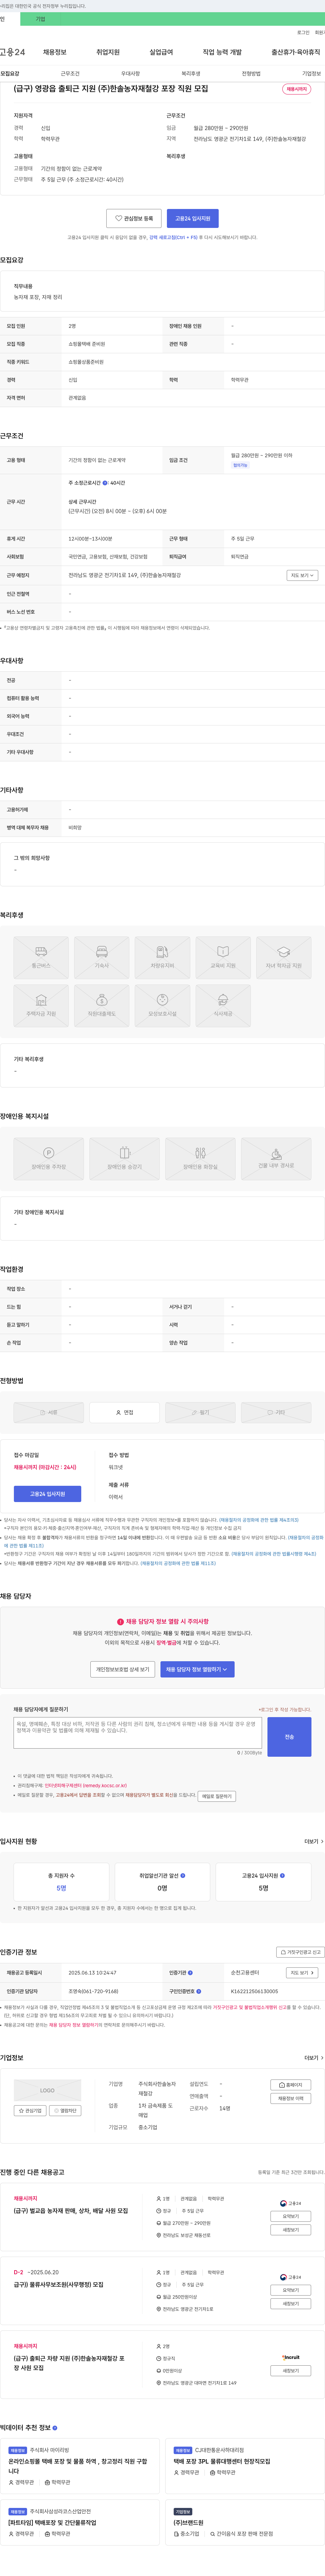Open the 채용정보 top menu
325x2576 pixels.
point(54,52)
